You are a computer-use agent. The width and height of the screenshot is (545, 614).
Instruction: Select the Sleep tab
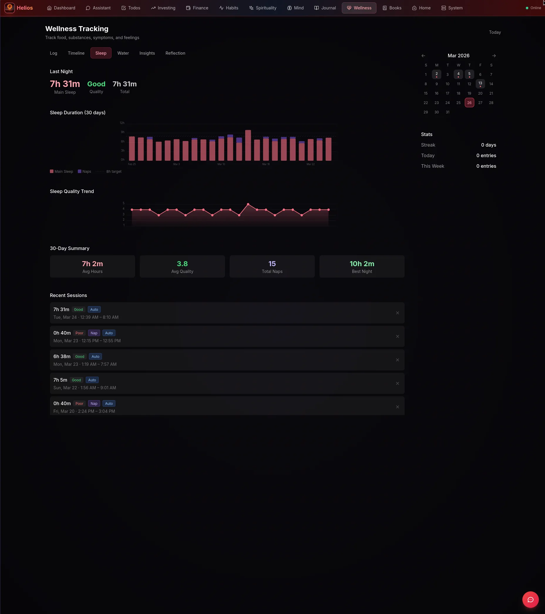click(101, 53)
